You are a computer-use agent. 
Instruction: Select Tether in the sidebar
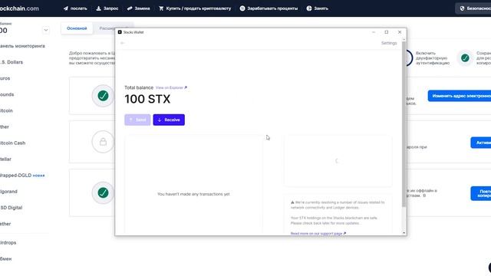click(5, 224)
